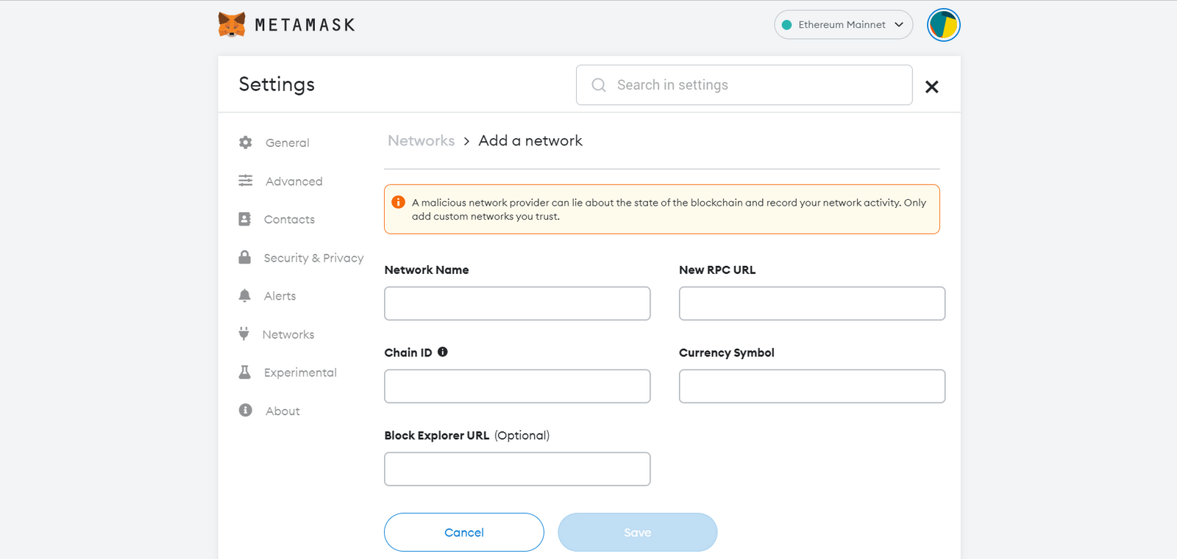Click the Cancel button
Screen dimensions: 1177x559
coord(464,532)
